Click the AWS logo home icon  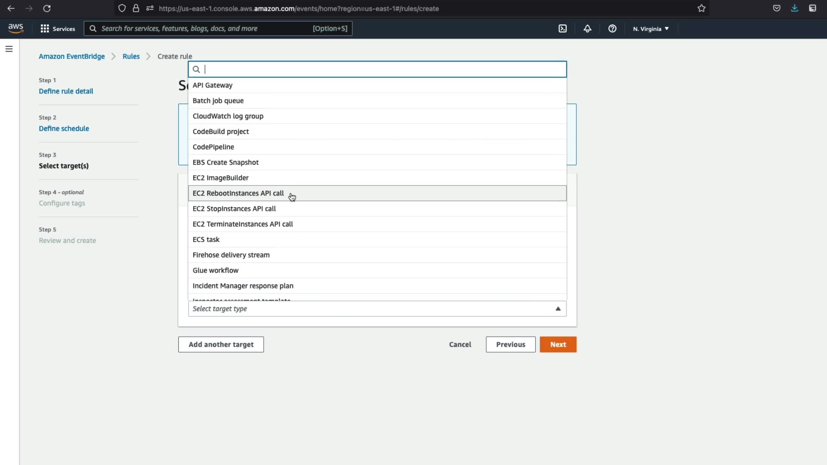click(16, 28)
